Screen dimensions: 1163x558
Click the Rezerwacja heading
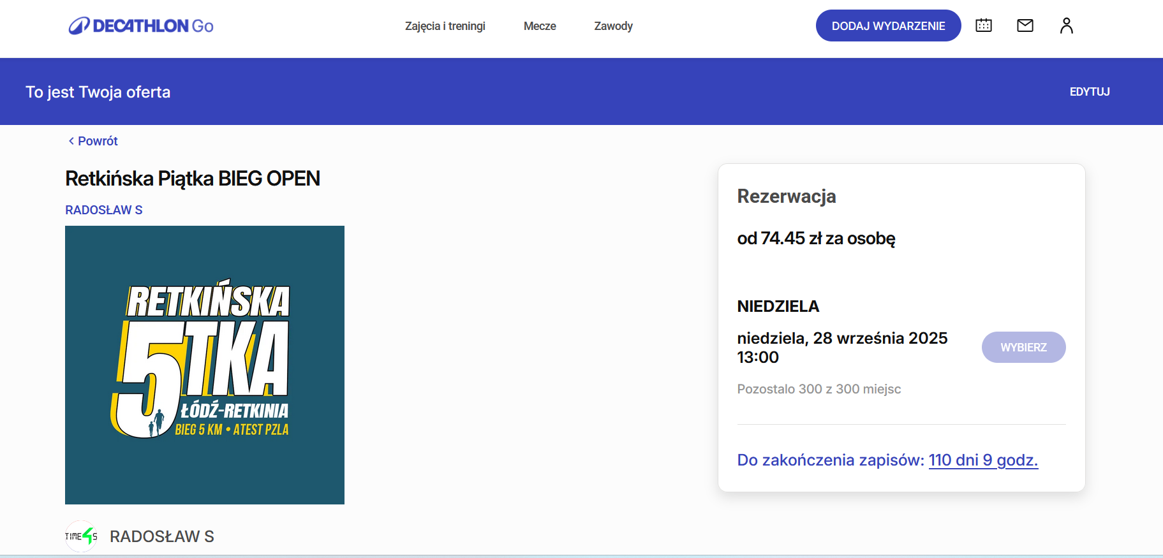tap(787, 196)
